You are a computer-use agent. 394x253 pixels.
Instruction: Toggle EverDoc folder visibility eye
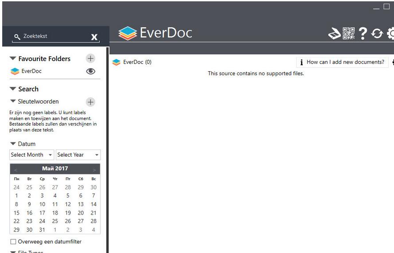point(91,71)
